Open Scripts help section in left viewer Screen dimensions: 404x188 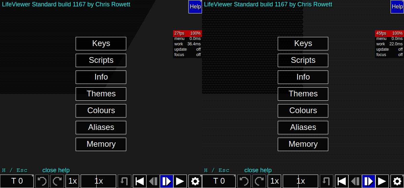101,60
